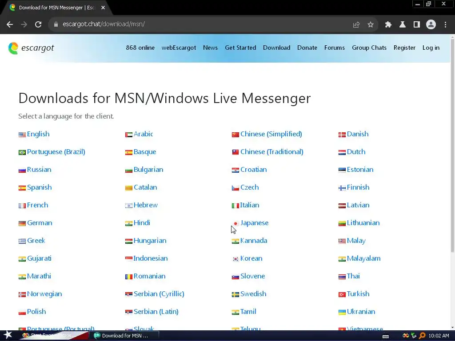This screenshot has height=341, width=455.
Task: Click the Brazil flag beside Portuguese (Brazil)
Action: coord(22,152)
